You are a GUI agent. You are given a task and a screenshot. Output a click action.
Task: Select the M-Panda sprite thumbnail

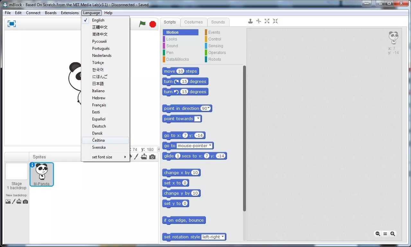coord(42,174)
